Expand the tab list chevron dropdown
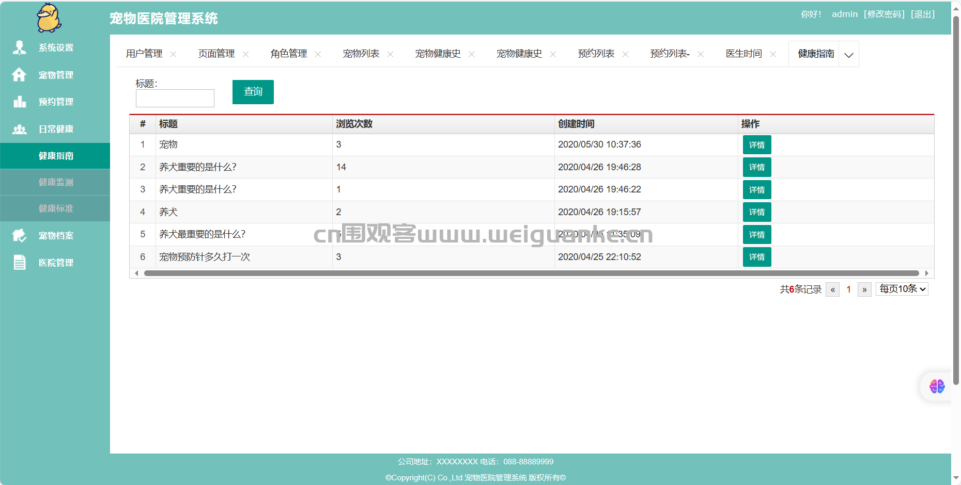 849,55
